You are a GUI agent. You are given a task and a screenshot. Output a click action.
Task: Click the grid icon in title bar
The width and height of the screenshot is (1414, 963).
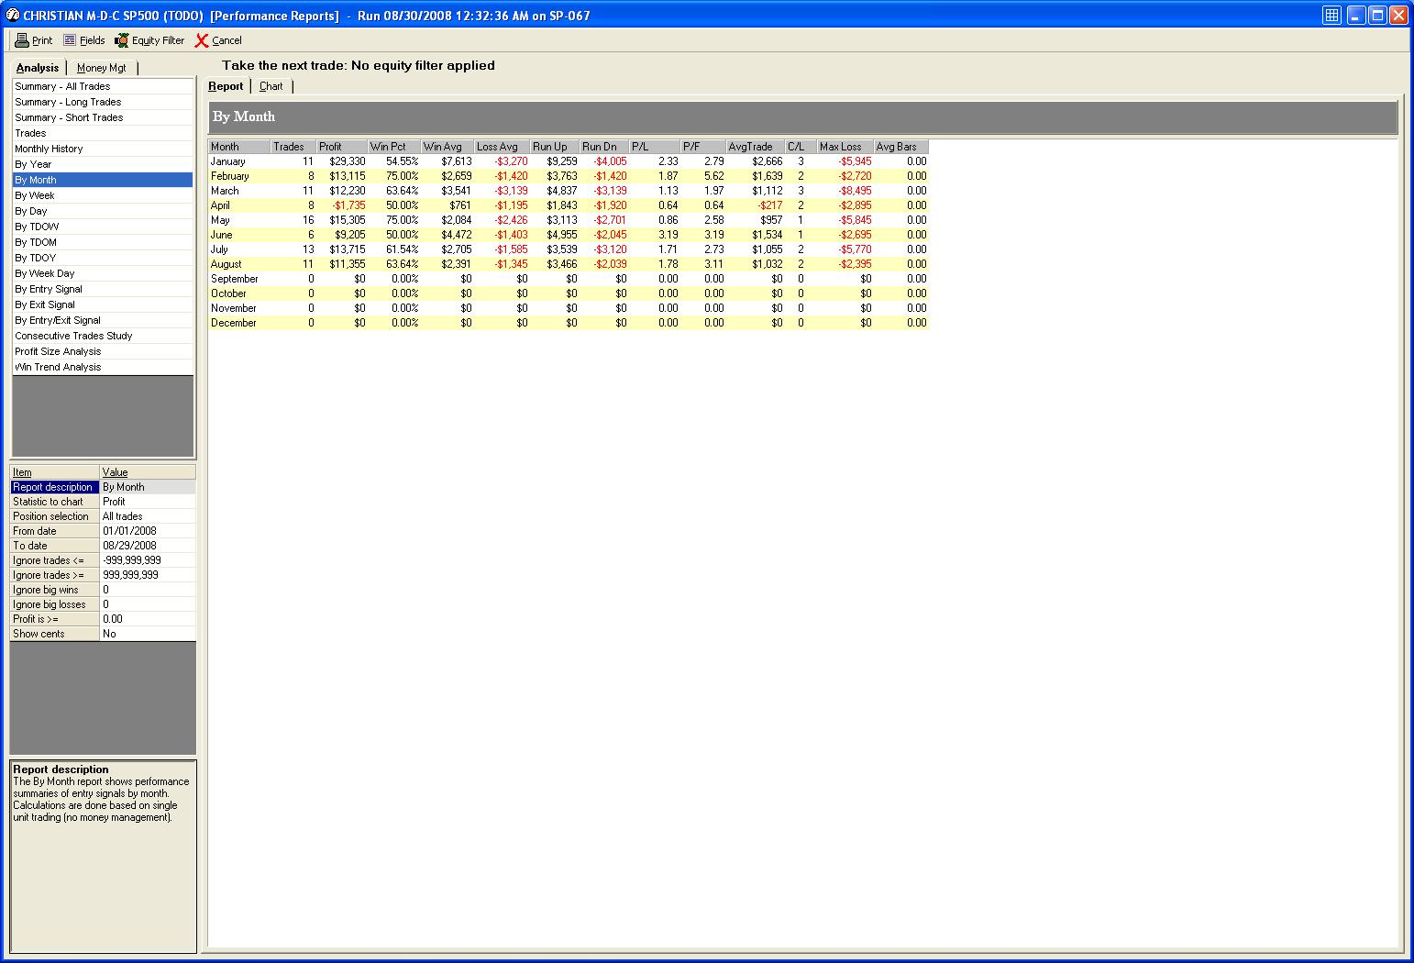click(x=1331, y=15)
